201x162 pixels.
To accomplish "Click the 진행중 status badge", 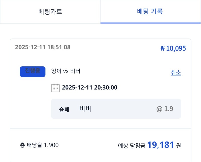I will [32, 71].
